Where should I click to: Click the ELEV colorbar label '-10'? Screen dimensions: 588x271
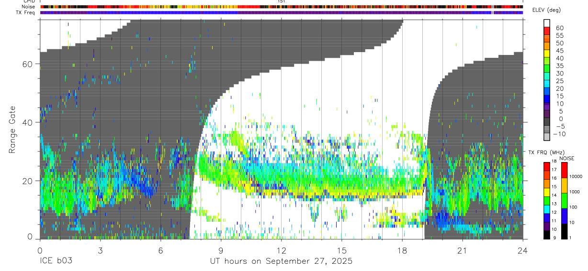click(560, 134)
